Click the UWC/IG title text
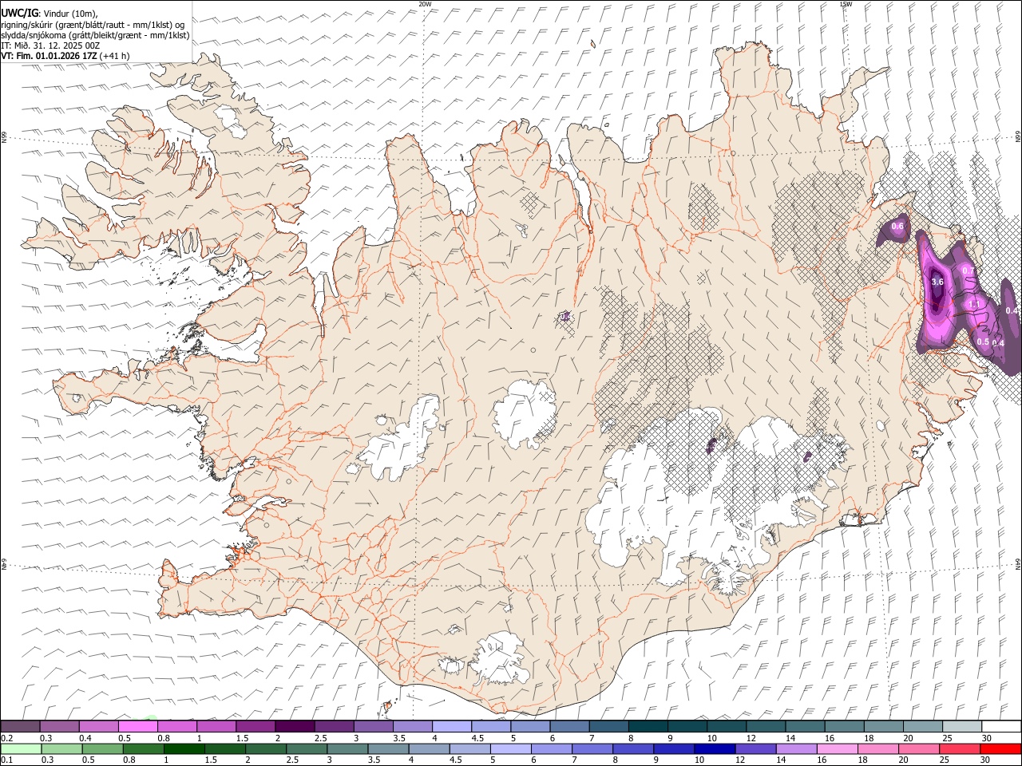The image size is (1022, 766). point(20,13)
